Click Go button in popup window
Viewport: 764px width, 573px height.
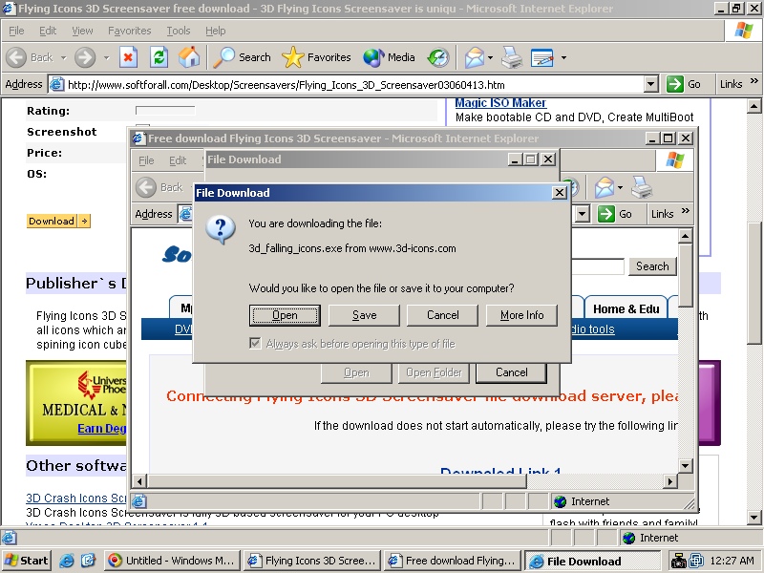click(x=615, y=214)
